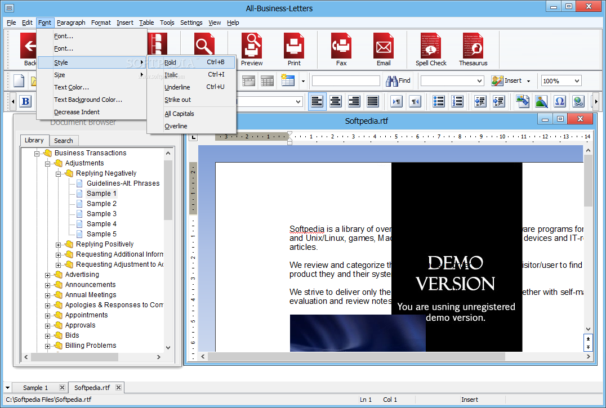
Task: Select Guidelines-Alt. Phrases tree item
Action: point(123,183)
